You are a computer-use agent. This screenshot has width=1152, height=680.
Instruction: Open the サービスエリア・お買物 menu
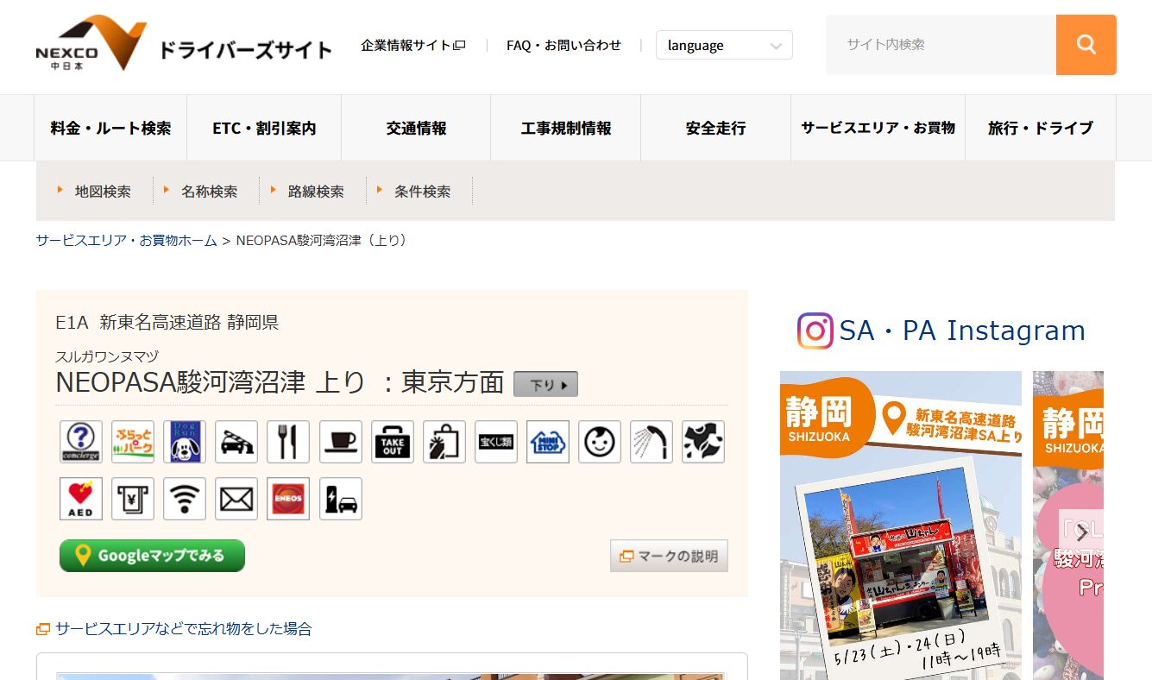878,128
